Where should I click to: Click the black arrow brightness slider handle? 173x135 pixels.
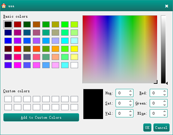click(x=167, y=83)
